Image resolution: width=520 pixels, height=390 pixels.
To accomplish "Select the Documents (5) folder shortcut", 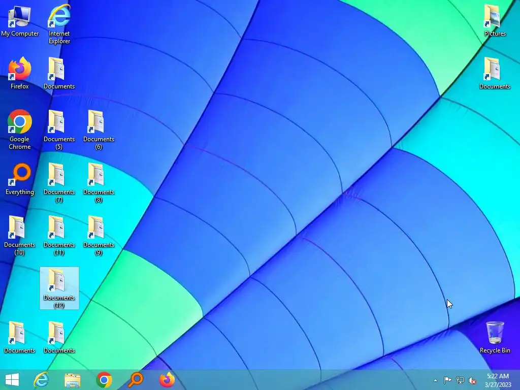I will [x=59, y=129].
